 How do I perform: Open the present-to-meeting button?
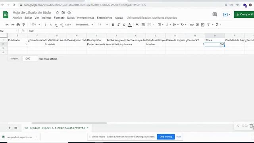tap(226, 14)
